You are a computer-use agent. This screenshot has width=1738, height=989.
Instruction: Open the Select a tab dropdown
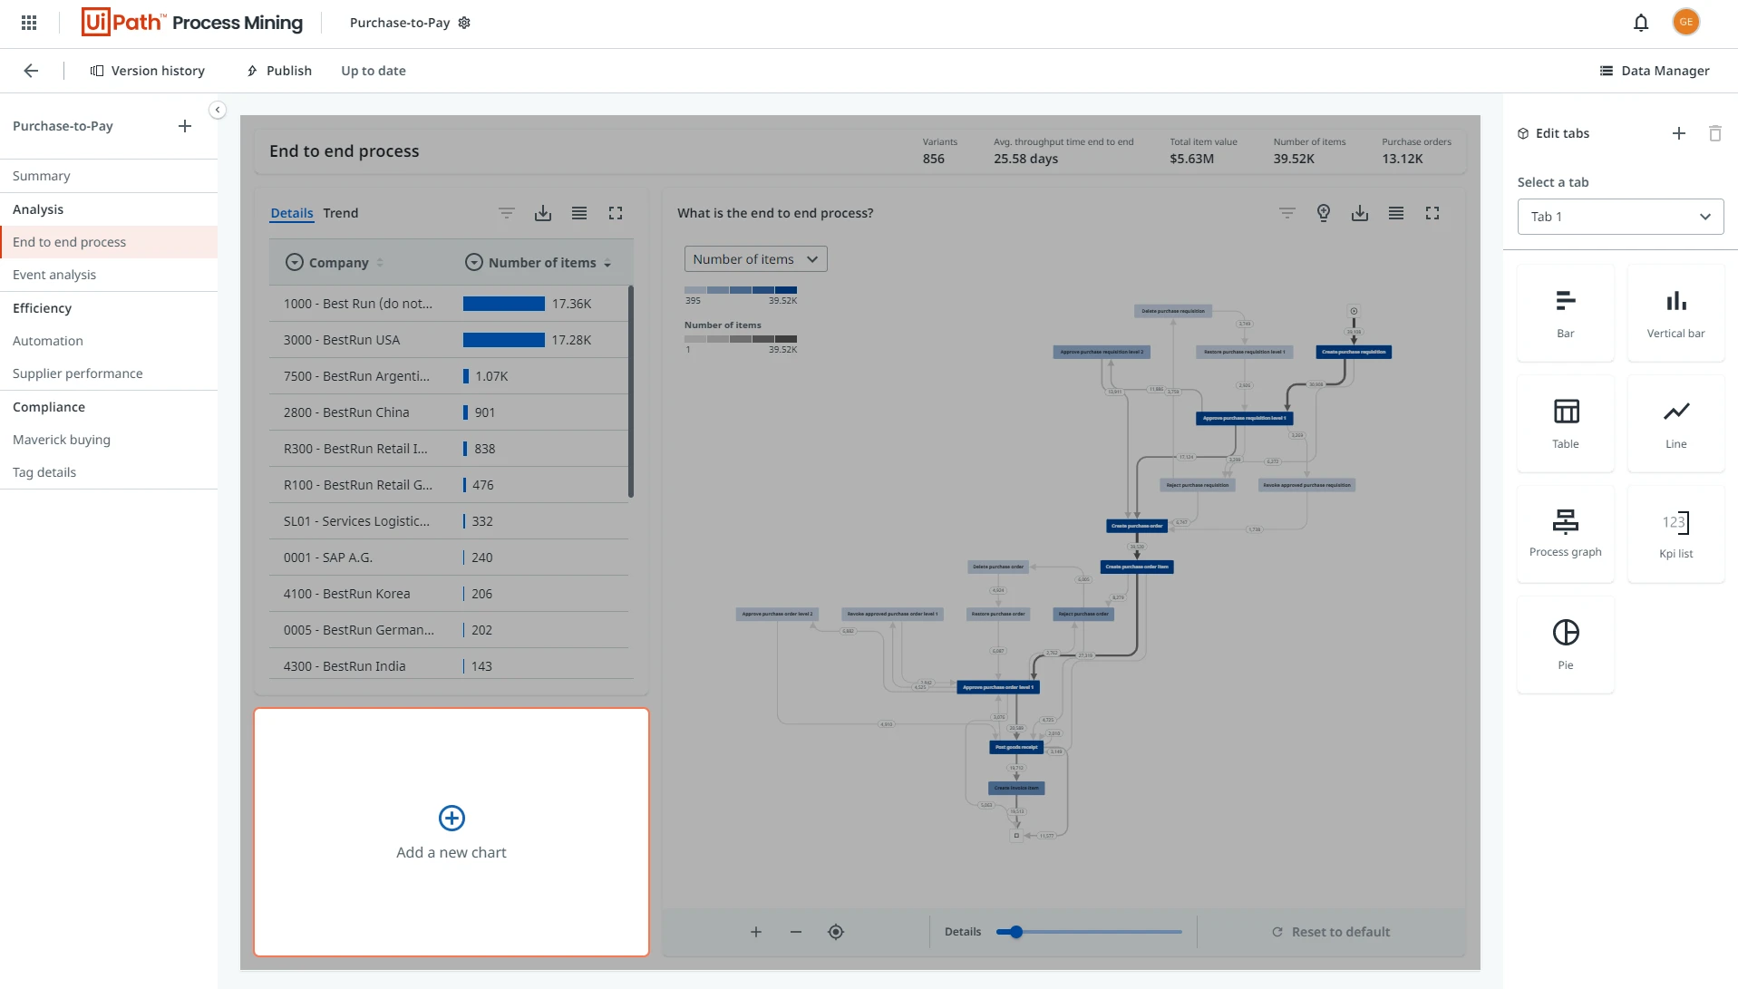1620,217
